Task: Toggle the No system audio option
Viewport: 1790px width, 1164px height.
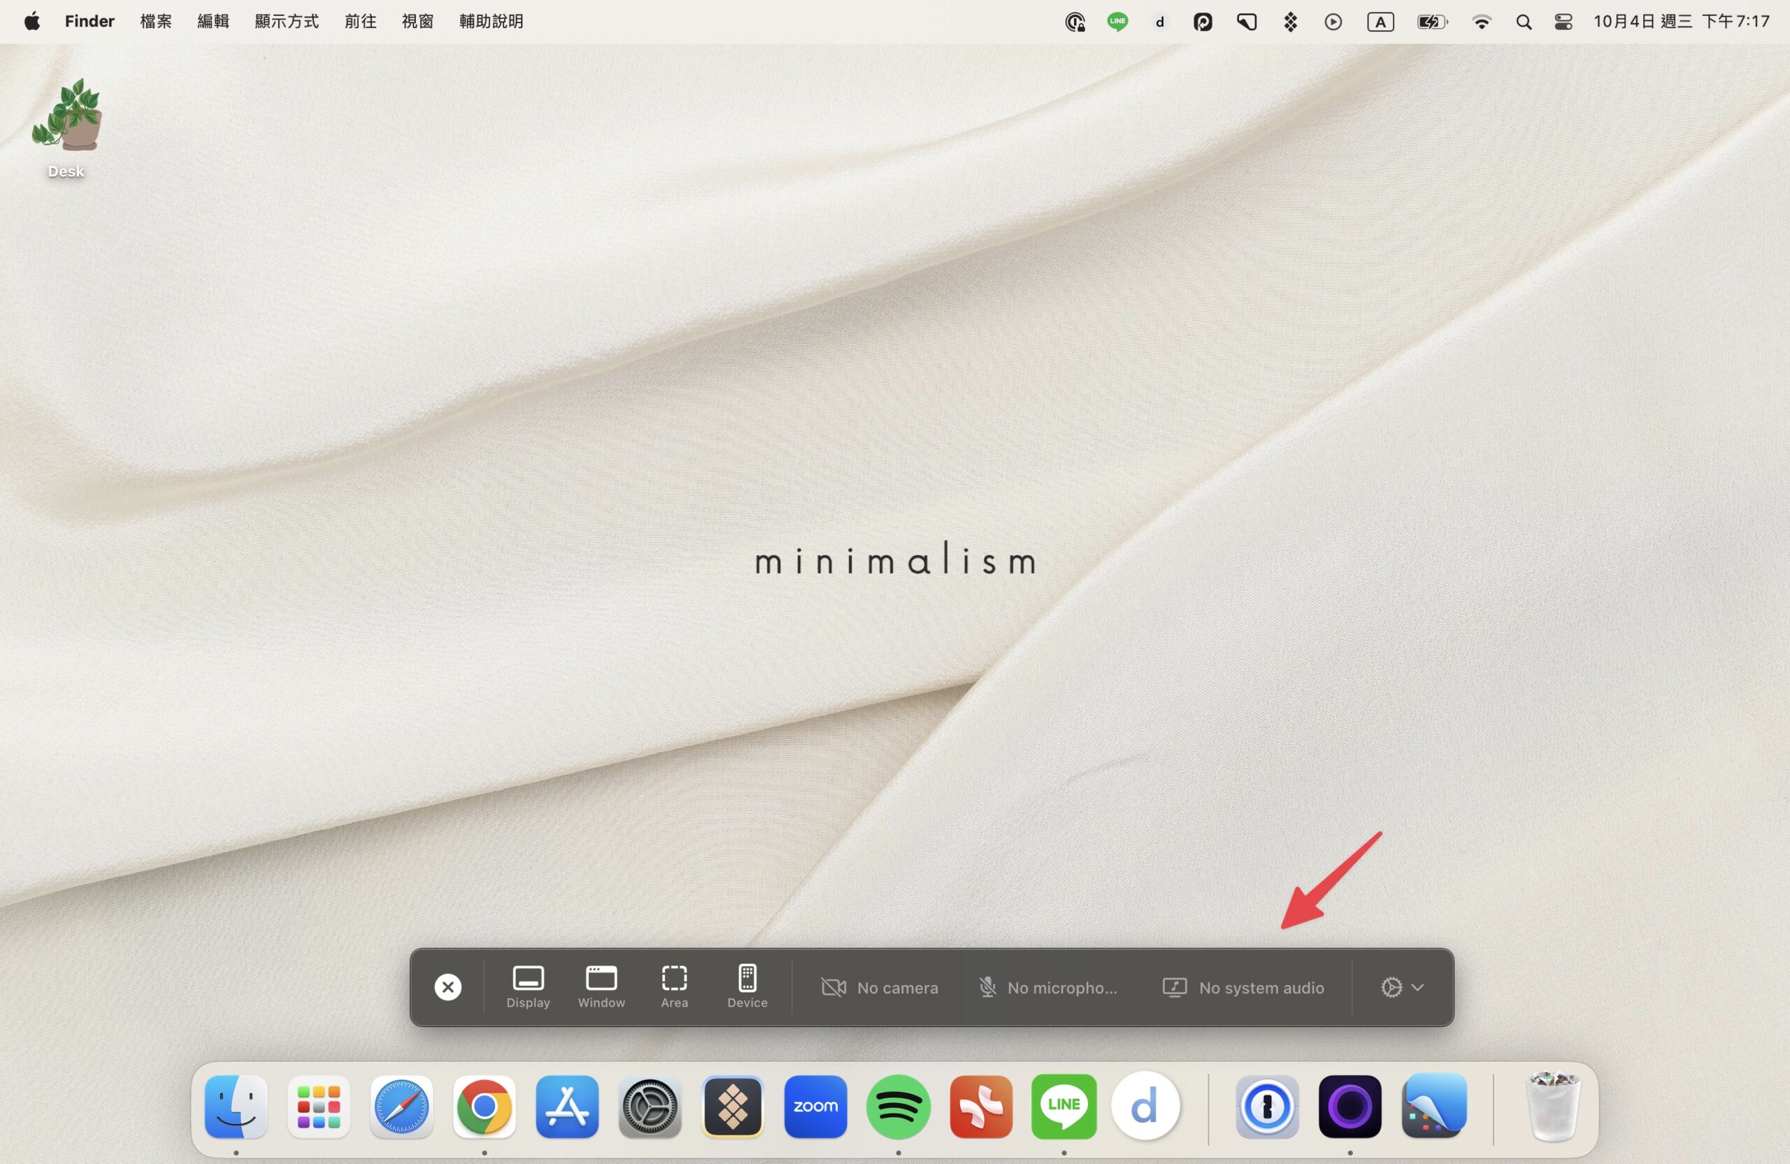Action: coord(1243,987)
